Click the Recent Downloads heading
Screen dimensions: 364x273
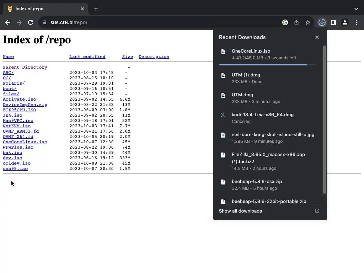tap(242, 37)
